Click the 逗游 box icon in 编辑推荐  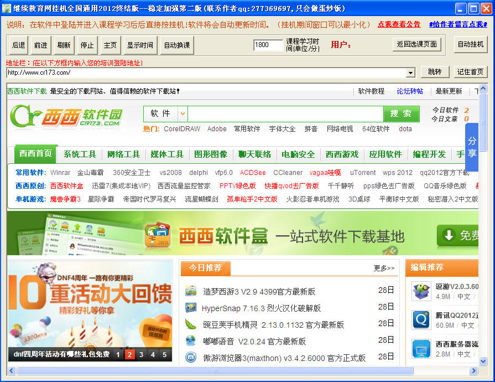(x=421, y=291)
